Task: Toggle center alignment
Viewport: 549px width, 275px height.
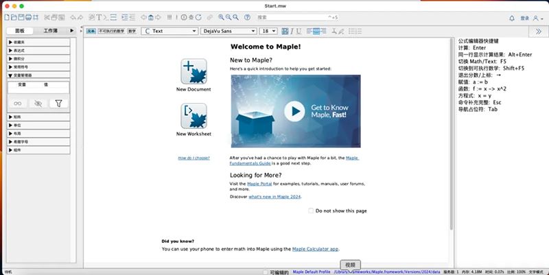Action: click(316, 31)
